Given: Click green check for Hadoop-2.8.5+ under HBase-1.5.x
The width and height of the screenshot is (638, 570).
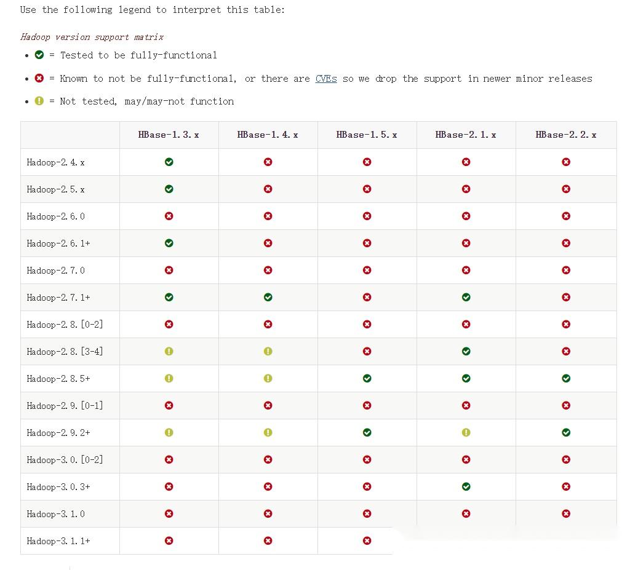Looking at the screenshot, I should (367, 378).
